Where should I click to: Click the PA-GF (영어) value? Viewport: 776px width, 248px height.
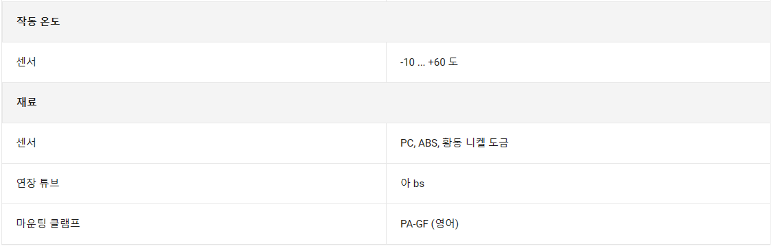coord(430,224)
